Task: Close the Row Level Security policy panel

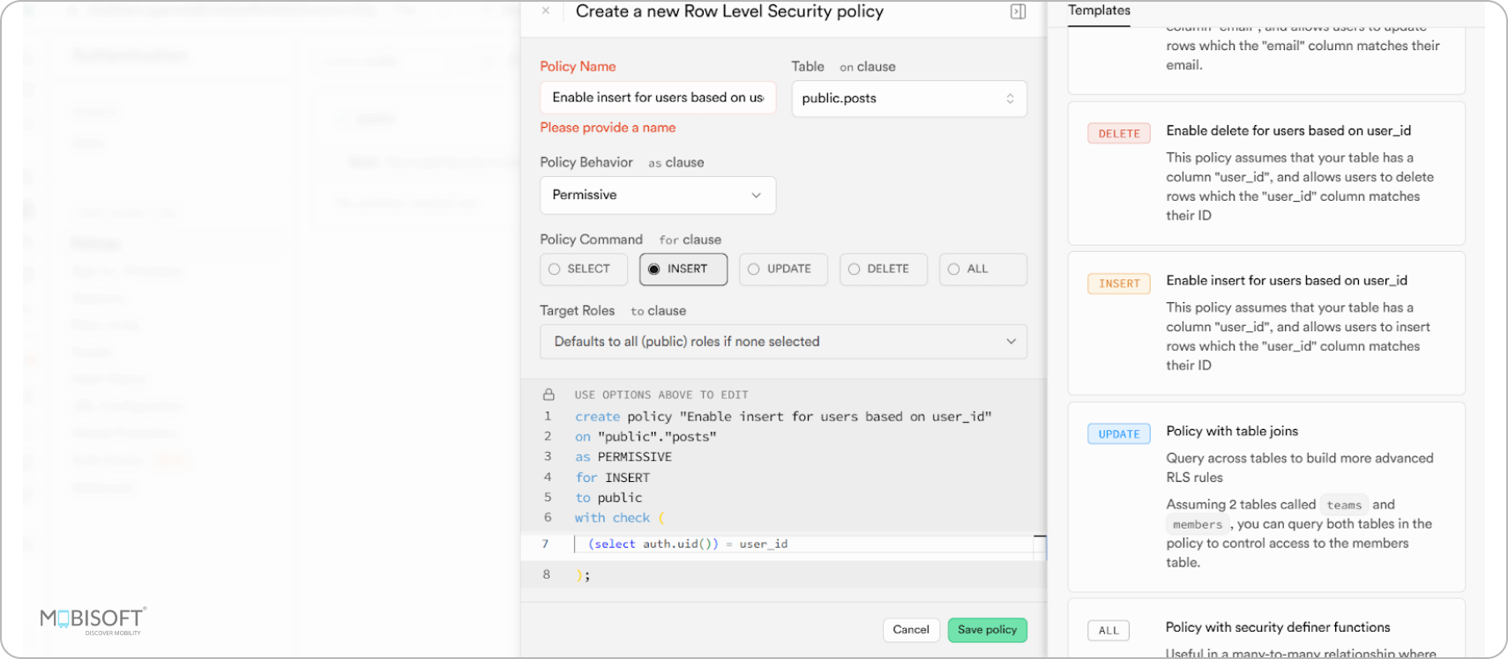Action: pos(546,11)
